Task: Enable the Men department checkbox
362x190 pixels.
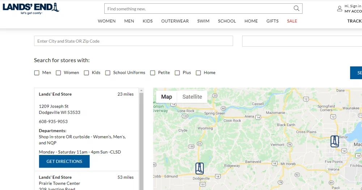Action: click(x=37, y=73)
